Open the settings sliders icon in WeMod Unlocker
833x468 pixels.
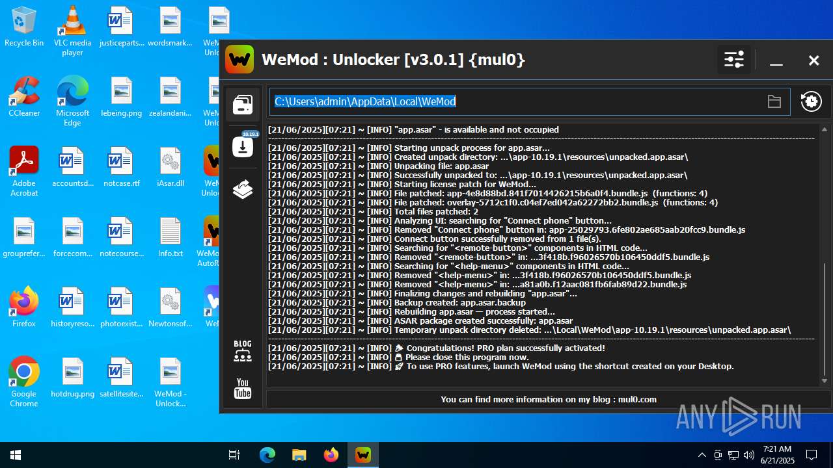pyautogui.click(x=734, y=60)
